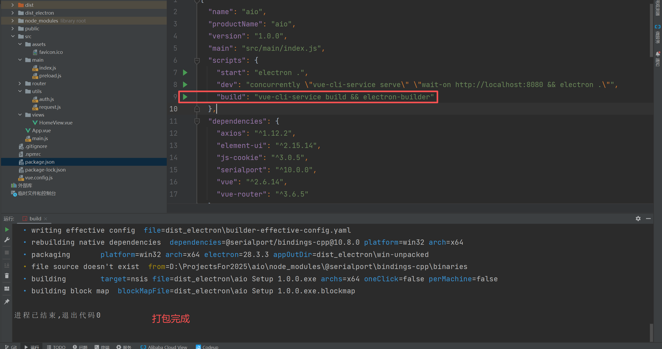The image size is (662, 349).
Task: Run the "build" script gutter arrow
Action: coord(185,97)
